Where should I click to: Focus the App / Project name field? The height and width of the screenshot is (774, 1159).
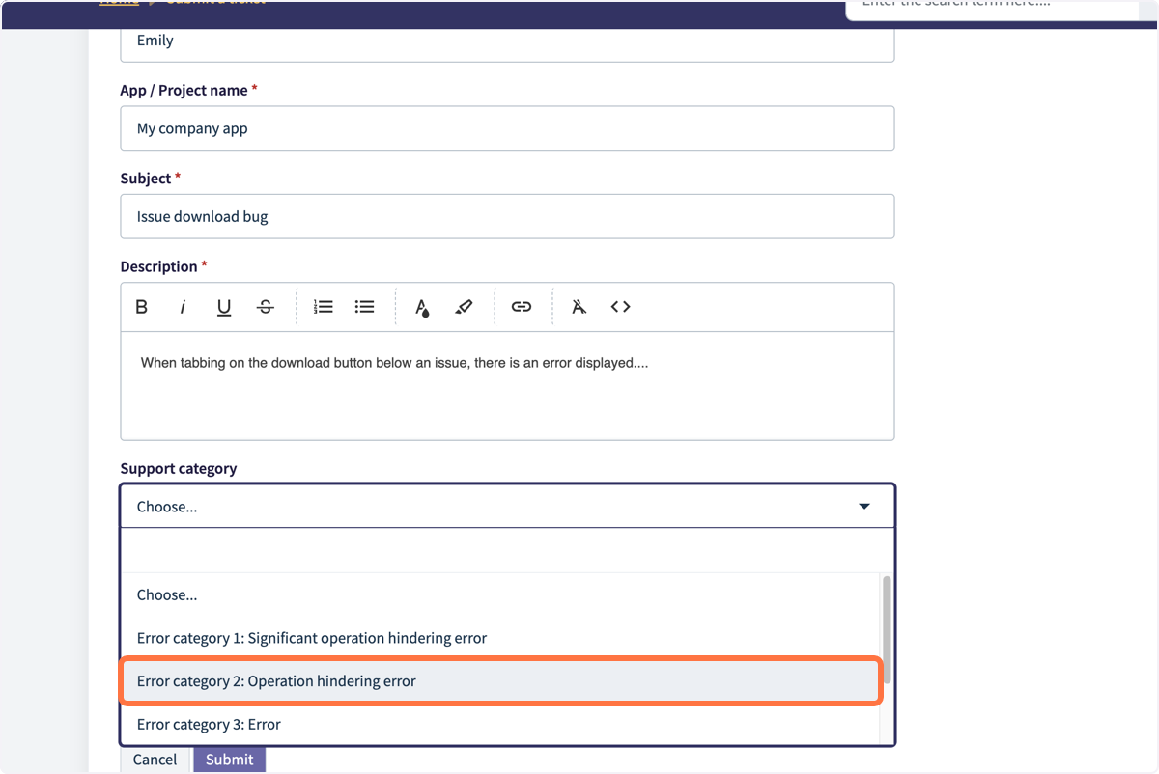[507, 128]
